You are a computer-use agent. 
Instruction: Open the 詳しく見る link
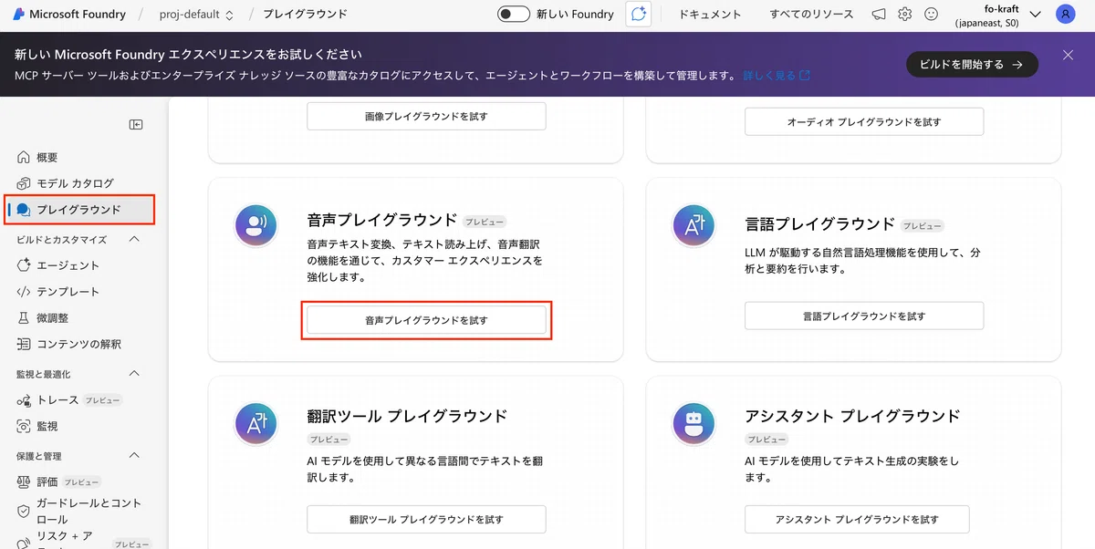tap(776, 76)
